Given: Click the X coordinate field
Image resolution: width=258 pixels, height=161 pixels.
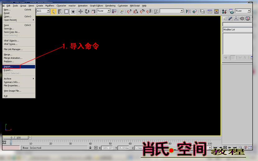Looking at the screenshot, I should (107, 148).
